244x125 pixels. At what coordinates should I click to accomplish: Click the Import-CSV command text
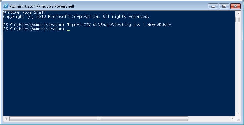(79, 25)
